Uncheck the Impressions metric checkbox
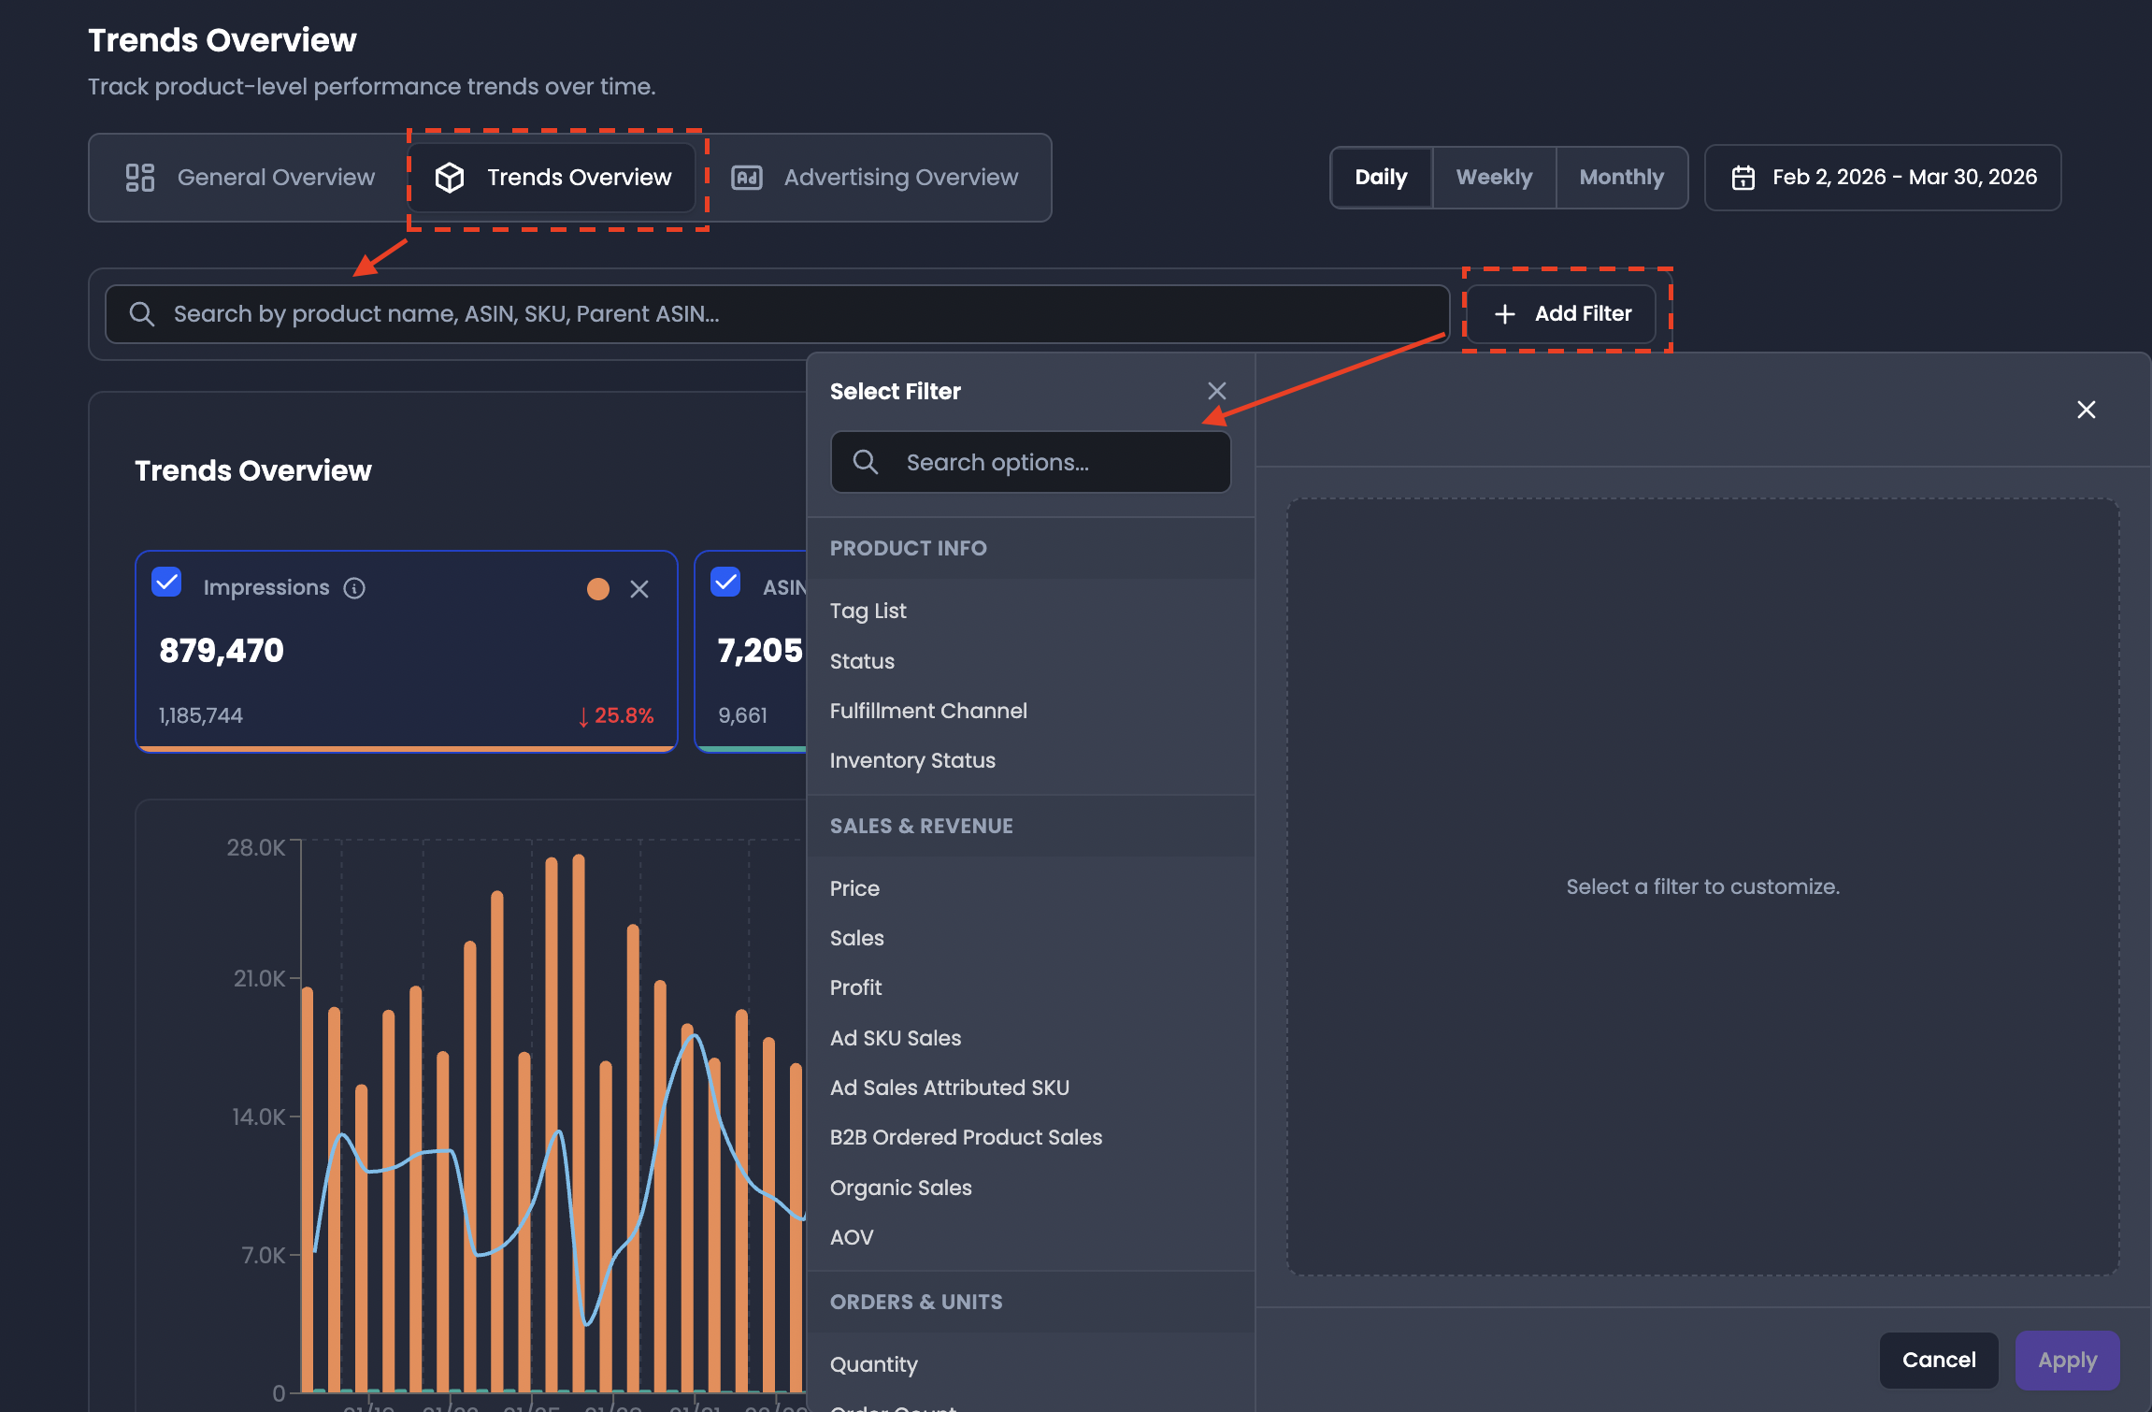Screen dimensions: 2152x1412 point(167,583)
